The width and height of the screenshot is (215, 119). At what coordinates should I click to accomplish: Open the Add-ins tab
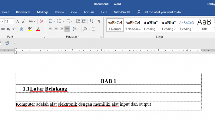(89, 12)
